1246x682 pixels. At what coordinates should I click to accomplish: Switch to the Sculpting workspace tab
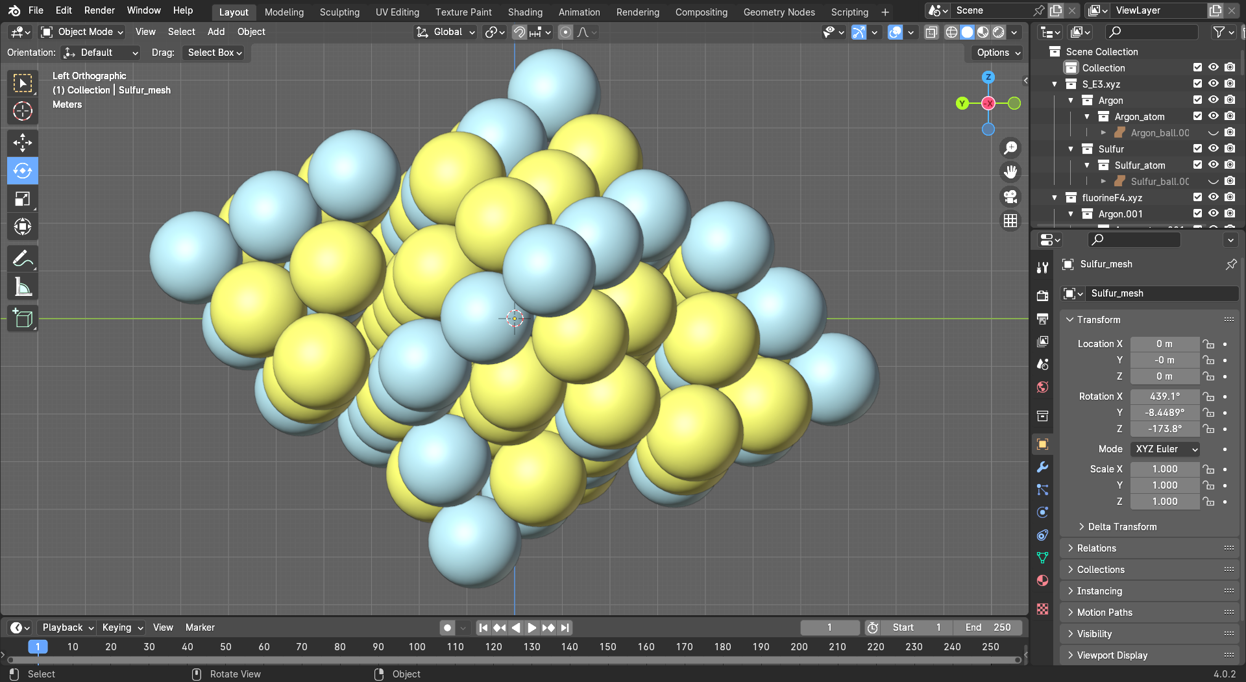[x=339, y=12]
